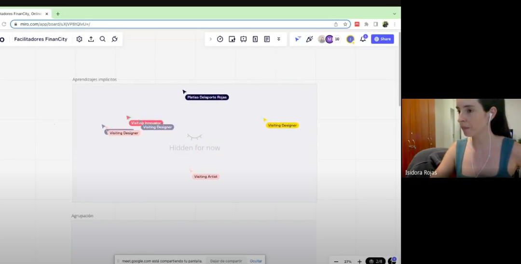521x264 pixels.
Task: Open board settings gear icon
Action: [x=79, y=39]
